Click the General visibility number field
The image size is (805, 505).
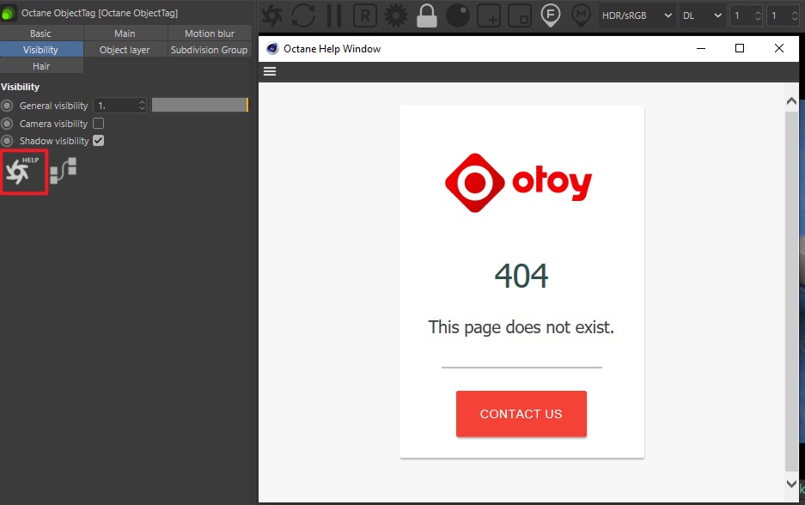(120, 105)
